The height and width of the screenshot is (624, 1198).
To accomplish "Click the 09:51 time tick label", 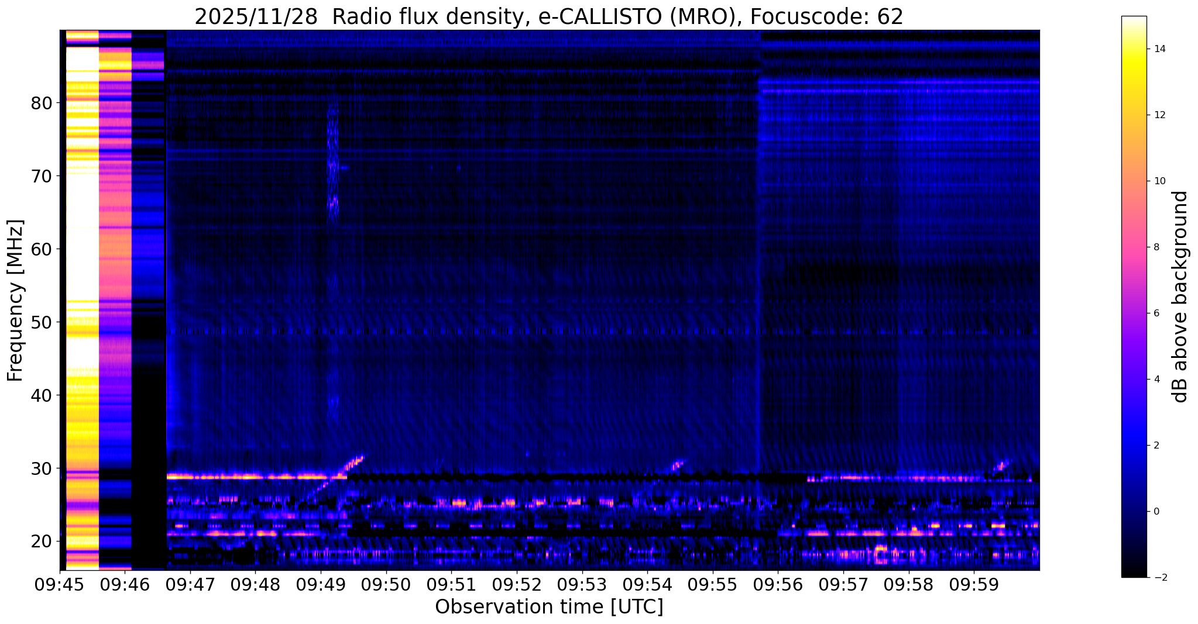I will 451,584.
